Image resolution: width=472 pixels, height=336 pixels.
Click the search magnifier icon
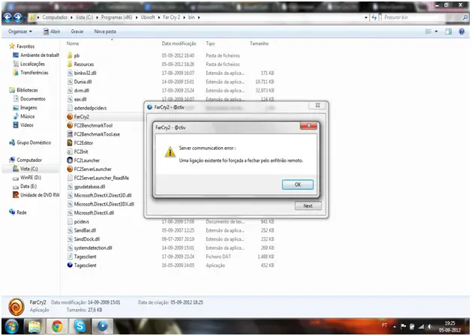coord(465,17)
